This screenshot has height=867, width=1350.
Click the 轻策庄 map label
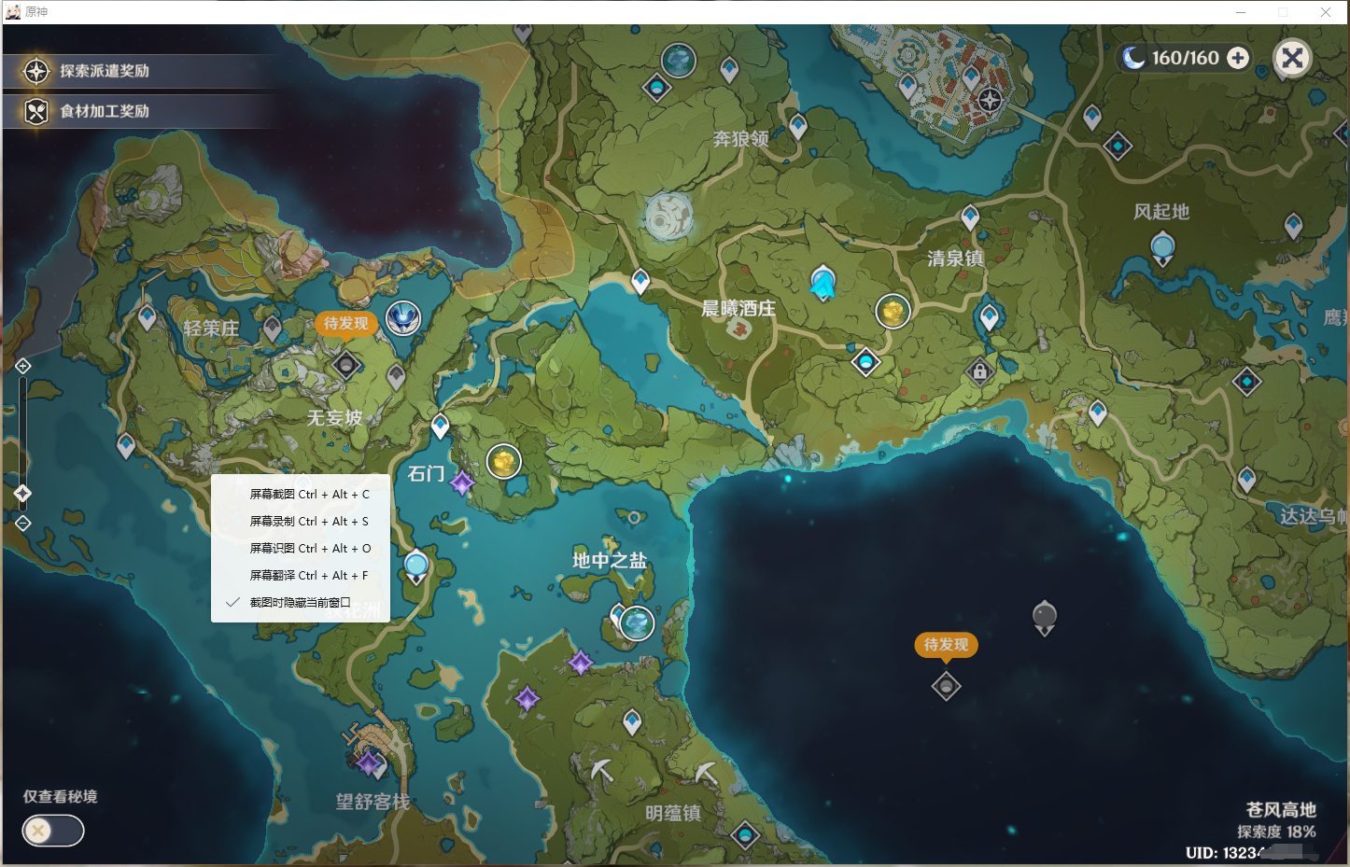[211, 329]
